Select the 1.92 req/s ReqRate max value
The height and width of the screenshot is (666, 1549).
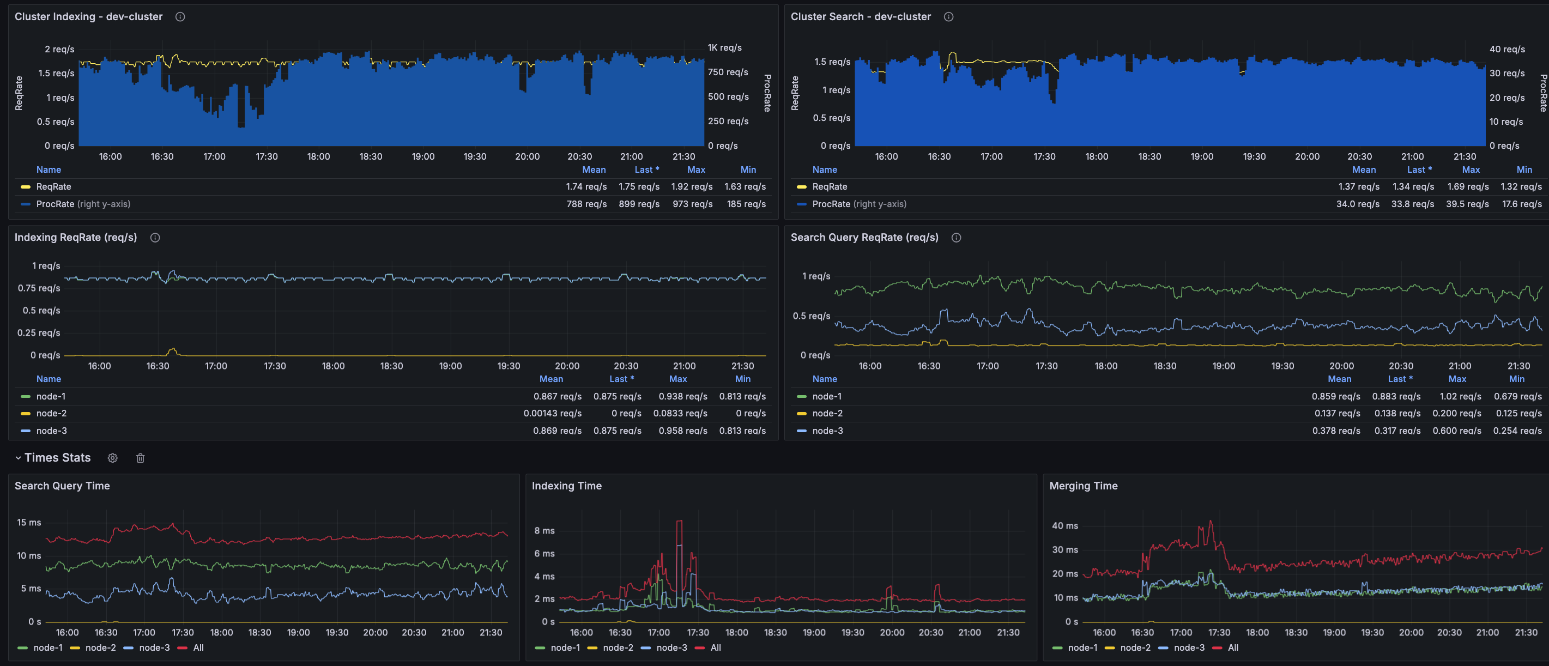tap(692, 187)
